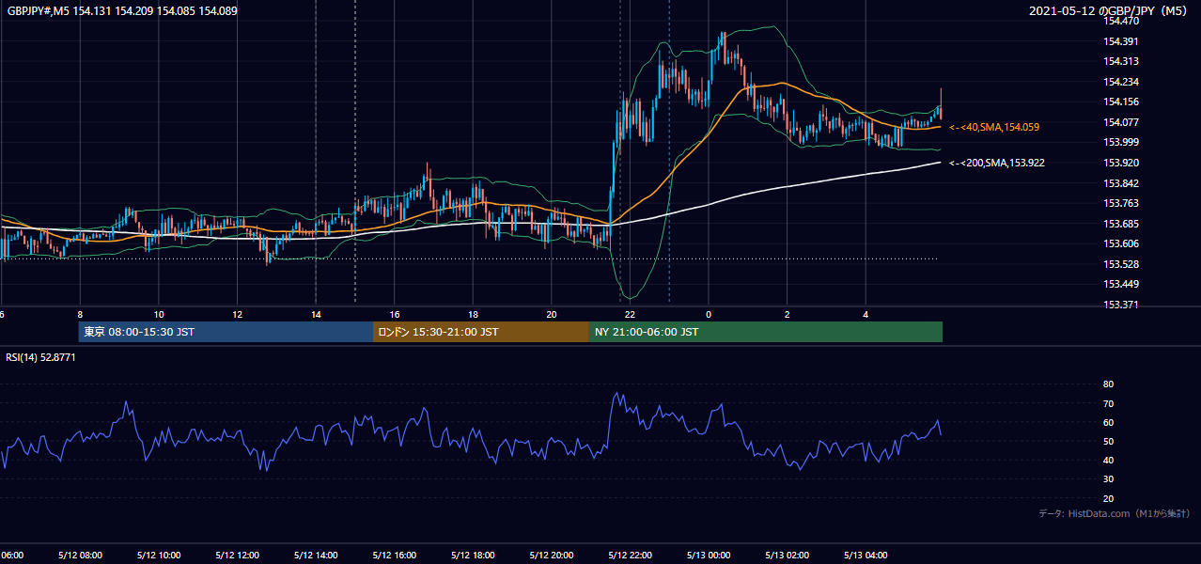Viewport: 1201px width, 564px height.
Task: Click bottom date label 5/12 16:00
Action: tap(395, 556)
